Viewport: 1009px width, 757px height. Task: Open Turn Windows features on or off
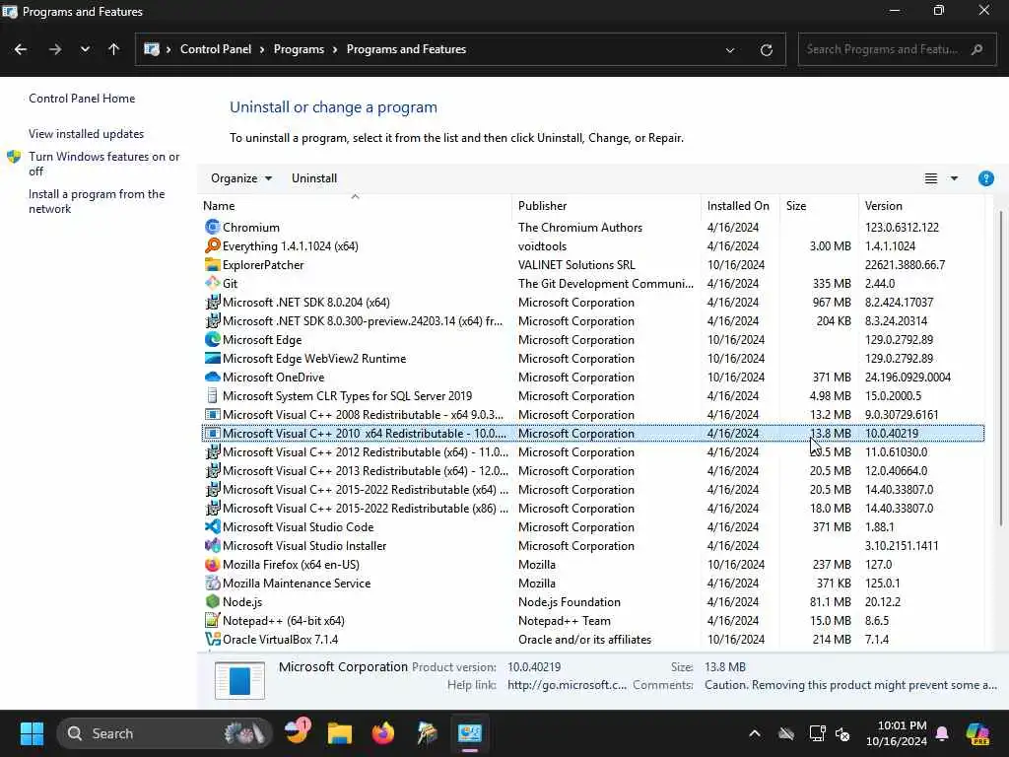pos(103,164)
